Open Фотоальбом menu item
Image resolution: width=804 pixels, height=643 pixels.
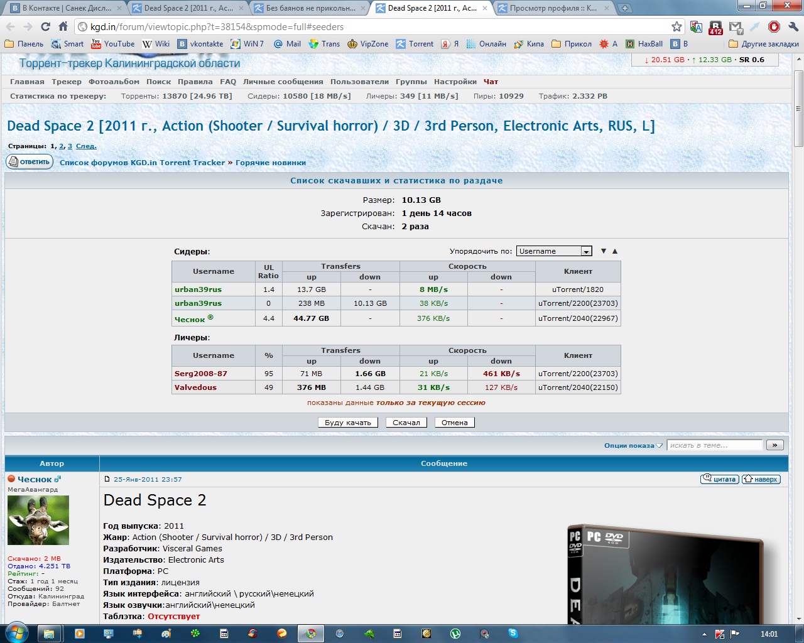(x=114, y=82)
